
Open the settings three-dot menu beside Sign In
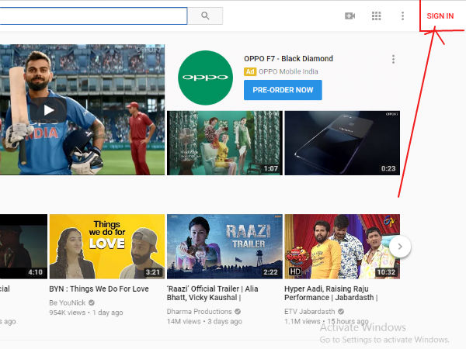[x=402, y=16]
